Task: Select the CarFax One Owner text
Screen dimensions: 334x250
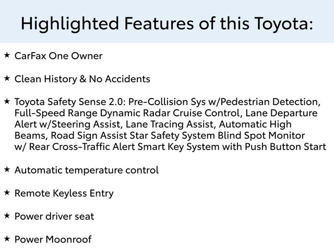Action: [x=58, y=56]
